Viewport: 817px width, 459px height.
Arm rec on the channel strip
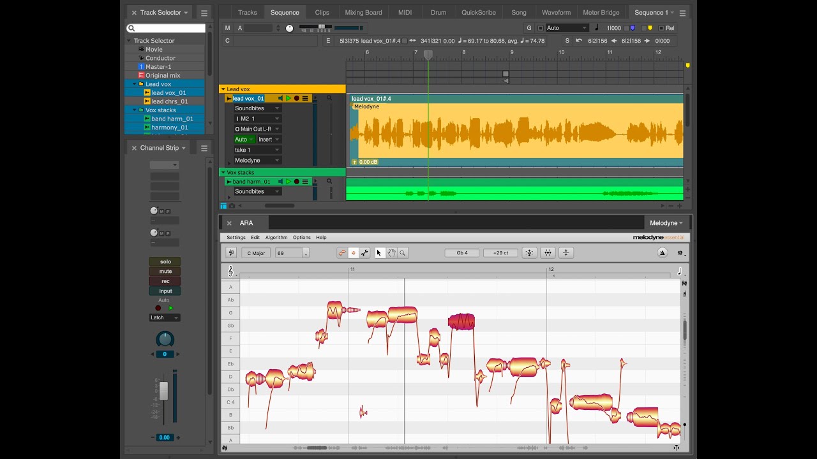click(165, 281)
